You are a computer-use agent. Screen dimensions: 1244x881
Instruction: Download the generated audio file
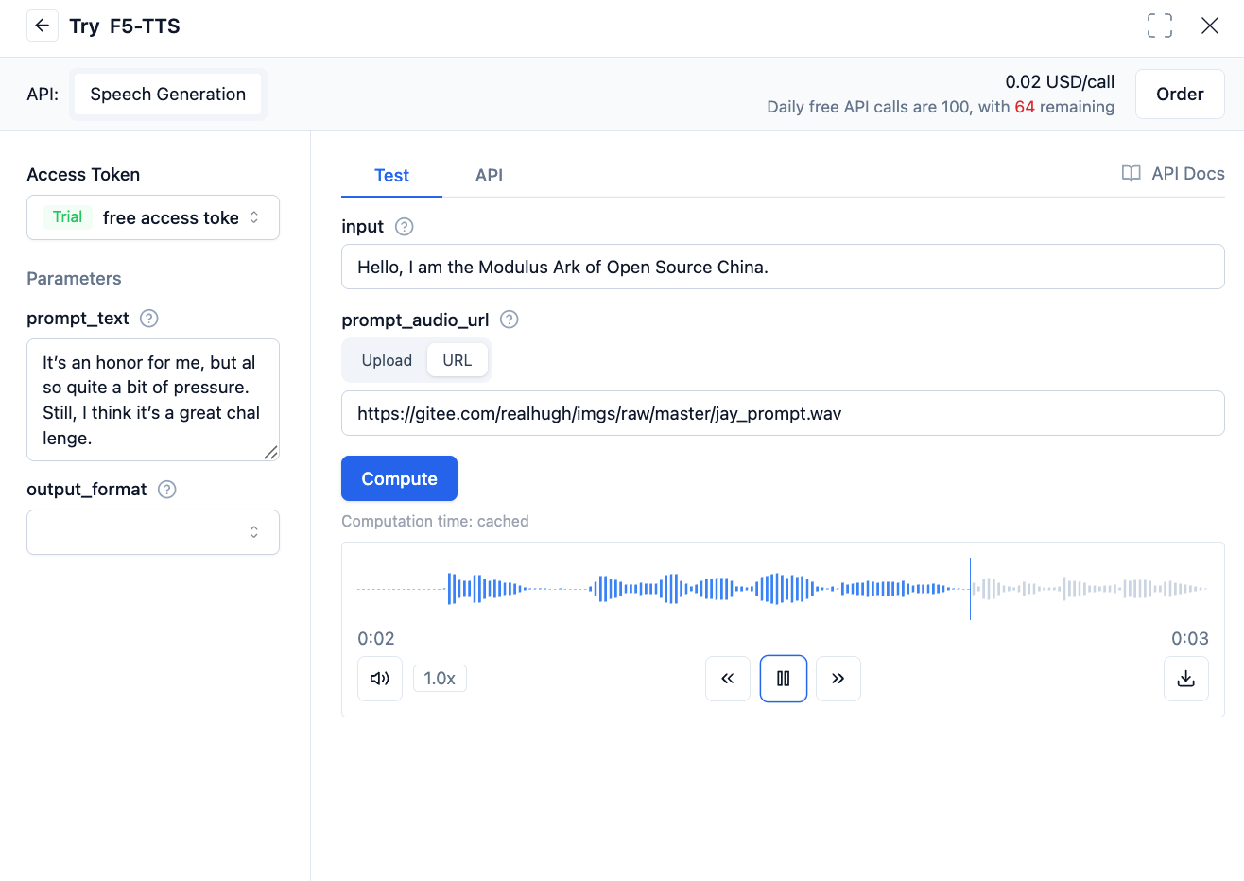(1185, 679)
